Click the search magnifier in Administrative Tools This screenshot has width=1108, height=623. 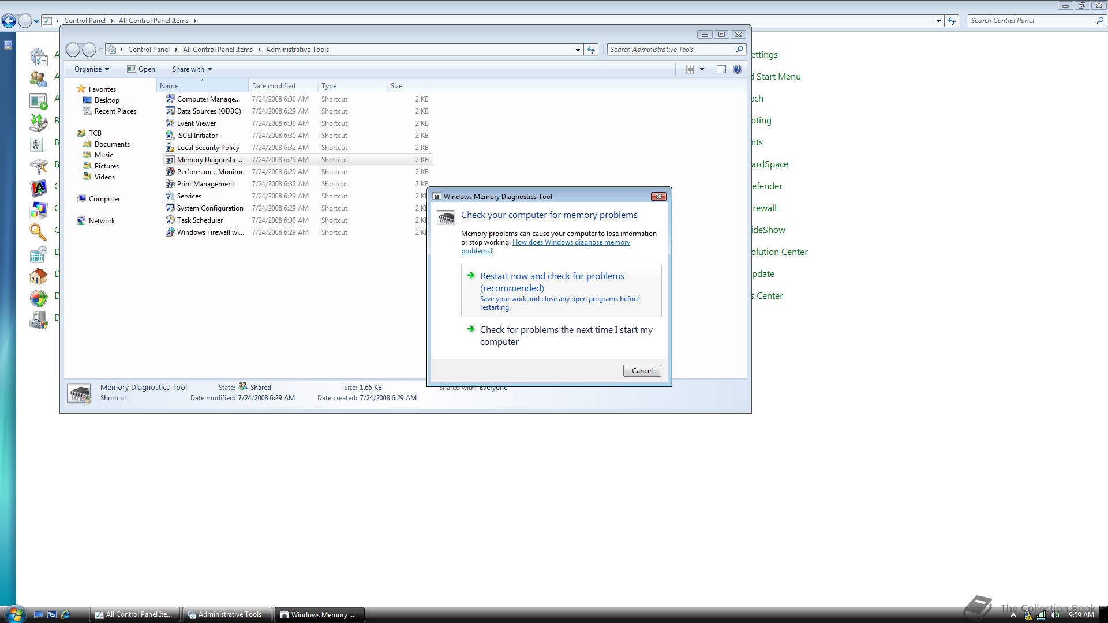739,50
